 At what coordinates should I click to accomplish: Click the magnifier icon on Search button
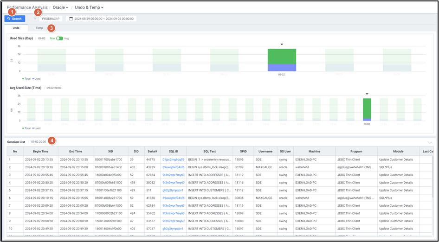[x=9, y=19]
